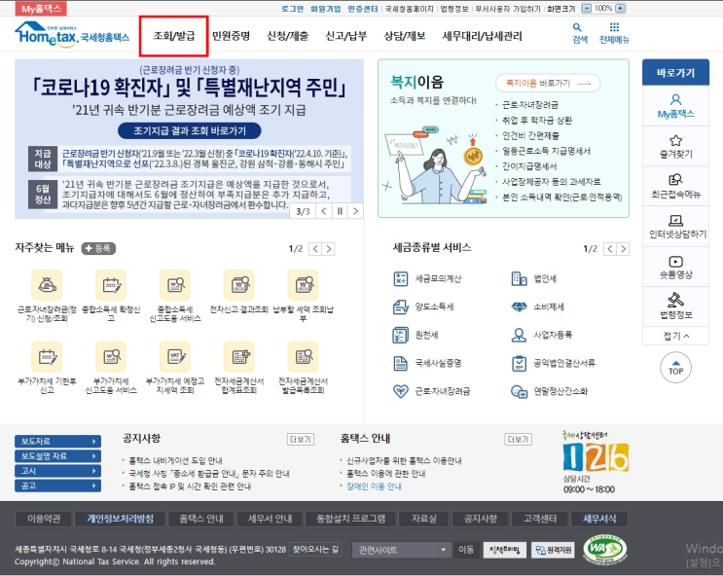
Task: Go to next page of 자주찾는 메뉴
Action: click(x=328, y=249)
